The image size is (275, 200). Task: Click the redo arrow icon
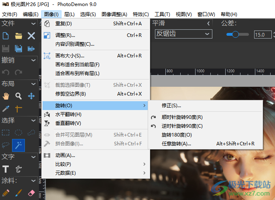[x=18, y=72]
